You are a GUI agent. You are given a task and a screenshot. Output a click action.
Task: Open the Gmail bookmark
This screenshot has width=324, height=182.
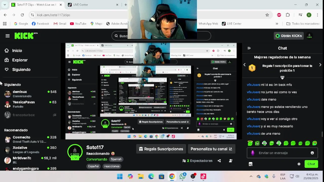click(x=60, y=24)
